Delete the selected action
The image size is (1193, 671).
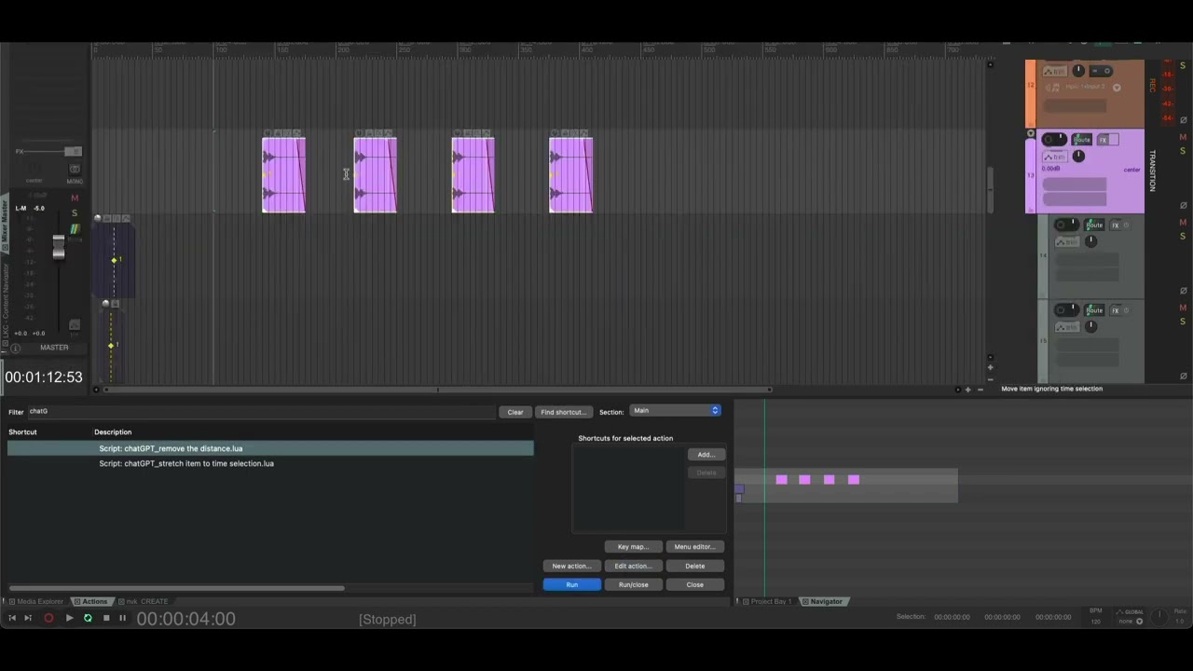[695, 566]
